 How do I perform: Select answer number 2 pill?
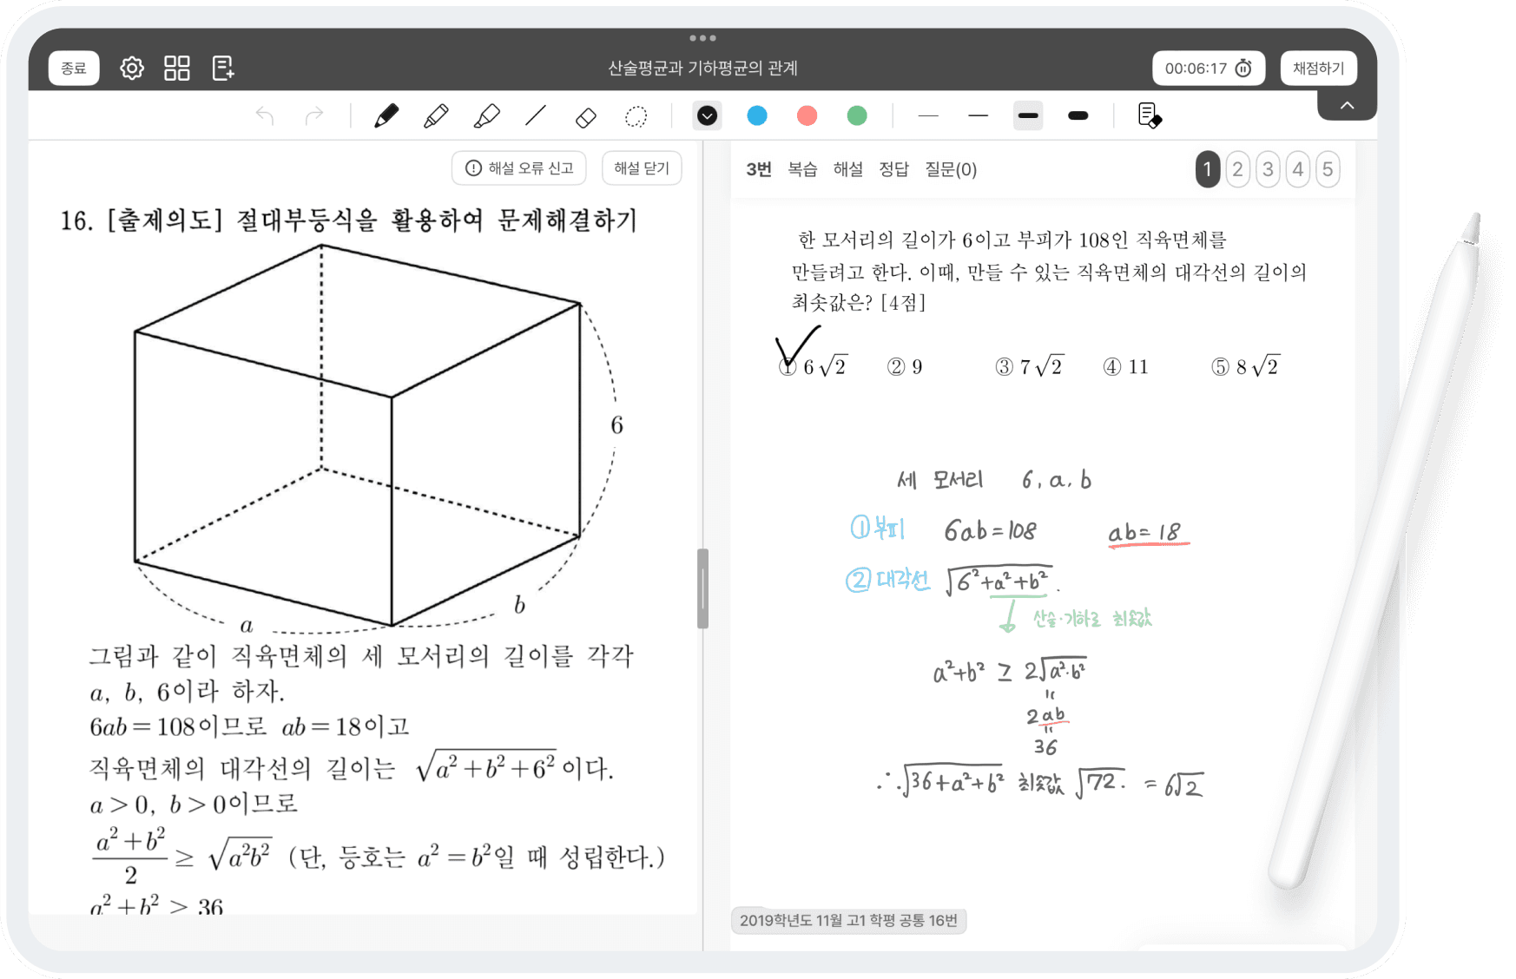[1238, 169]
